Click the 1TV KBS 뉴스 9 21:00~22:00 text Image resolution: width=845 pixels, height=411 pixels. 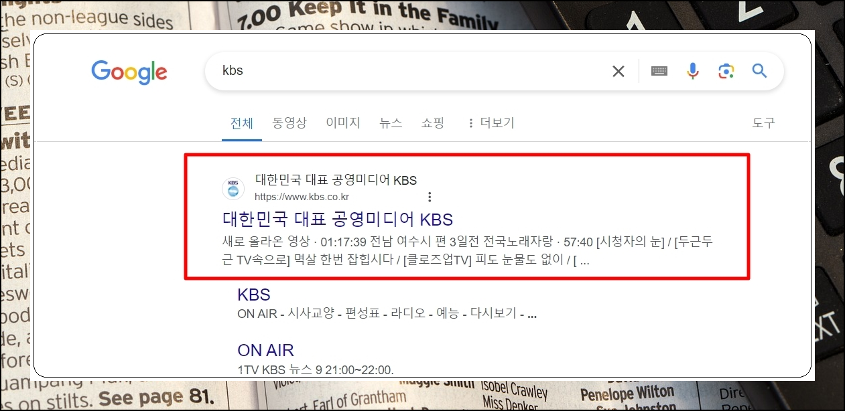[316, 369]
